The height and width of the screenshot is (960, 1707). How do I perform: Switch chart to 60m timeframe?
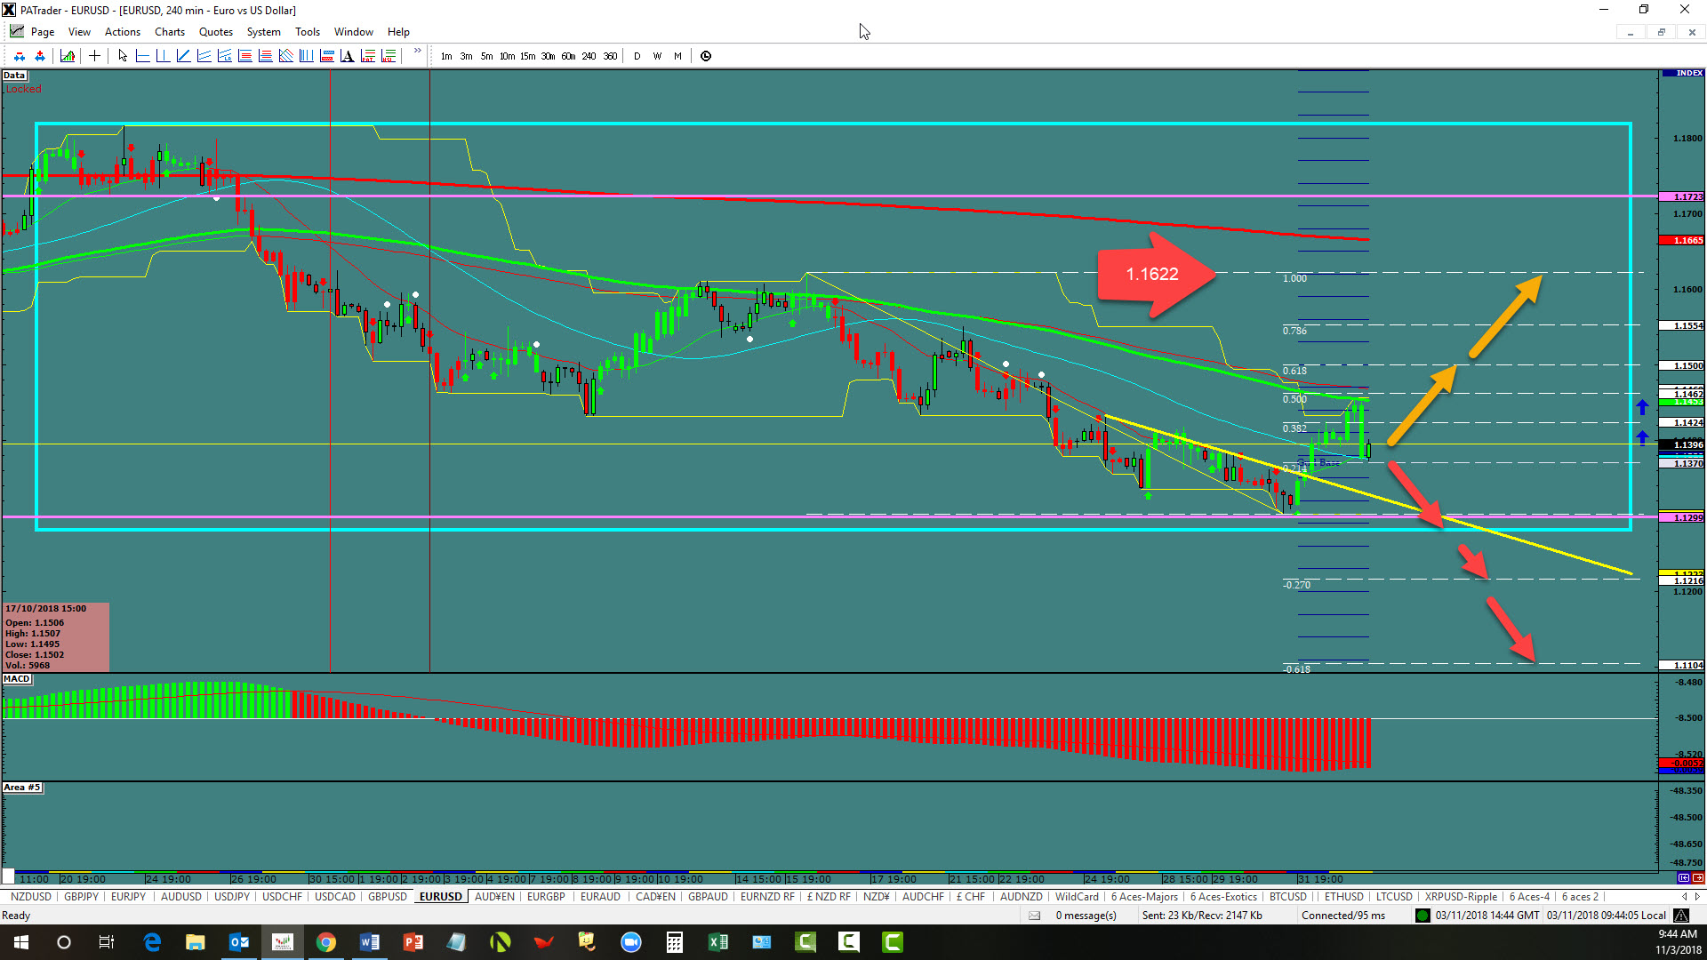(568, 56)
